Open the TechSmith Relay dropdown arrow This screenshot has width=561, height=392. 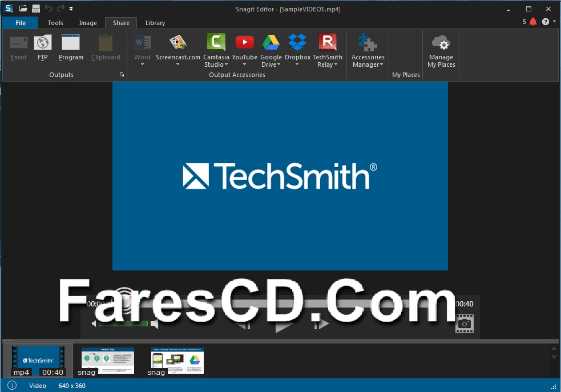(x=336, y=64)
